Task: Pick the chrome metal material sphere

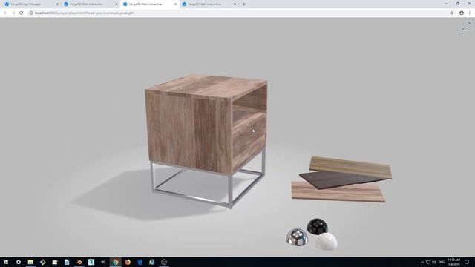Action: tap(297, 237)
